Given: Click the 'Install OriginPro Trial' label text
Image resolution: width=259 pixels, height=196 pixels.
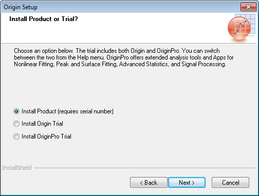Looking at the screenshot, I should tap(46, 136).
